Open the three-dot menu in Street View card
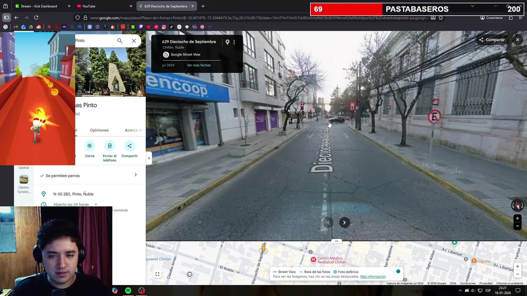The image size is (527, 296). [234, 42]
